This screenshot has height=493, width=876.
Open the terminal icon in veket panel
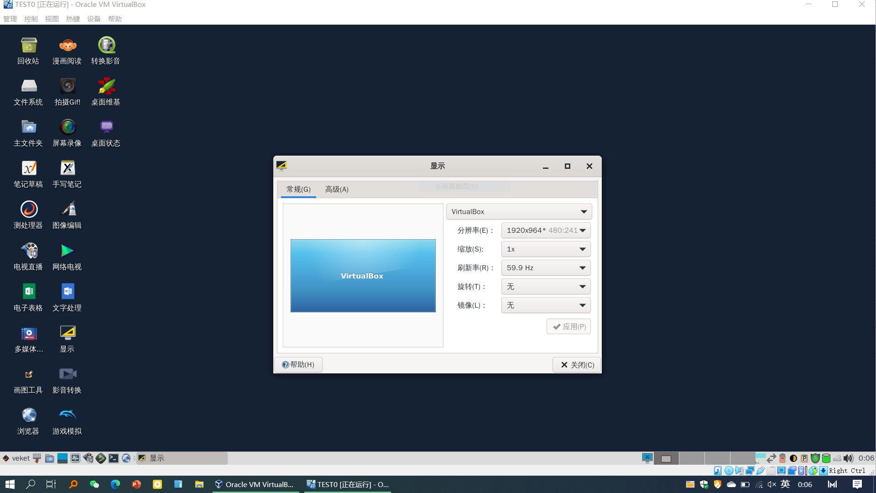click(113, 458)
